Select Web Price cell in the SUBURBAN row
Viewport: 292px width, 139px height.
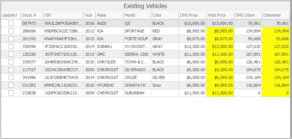(x=220, y=93)
